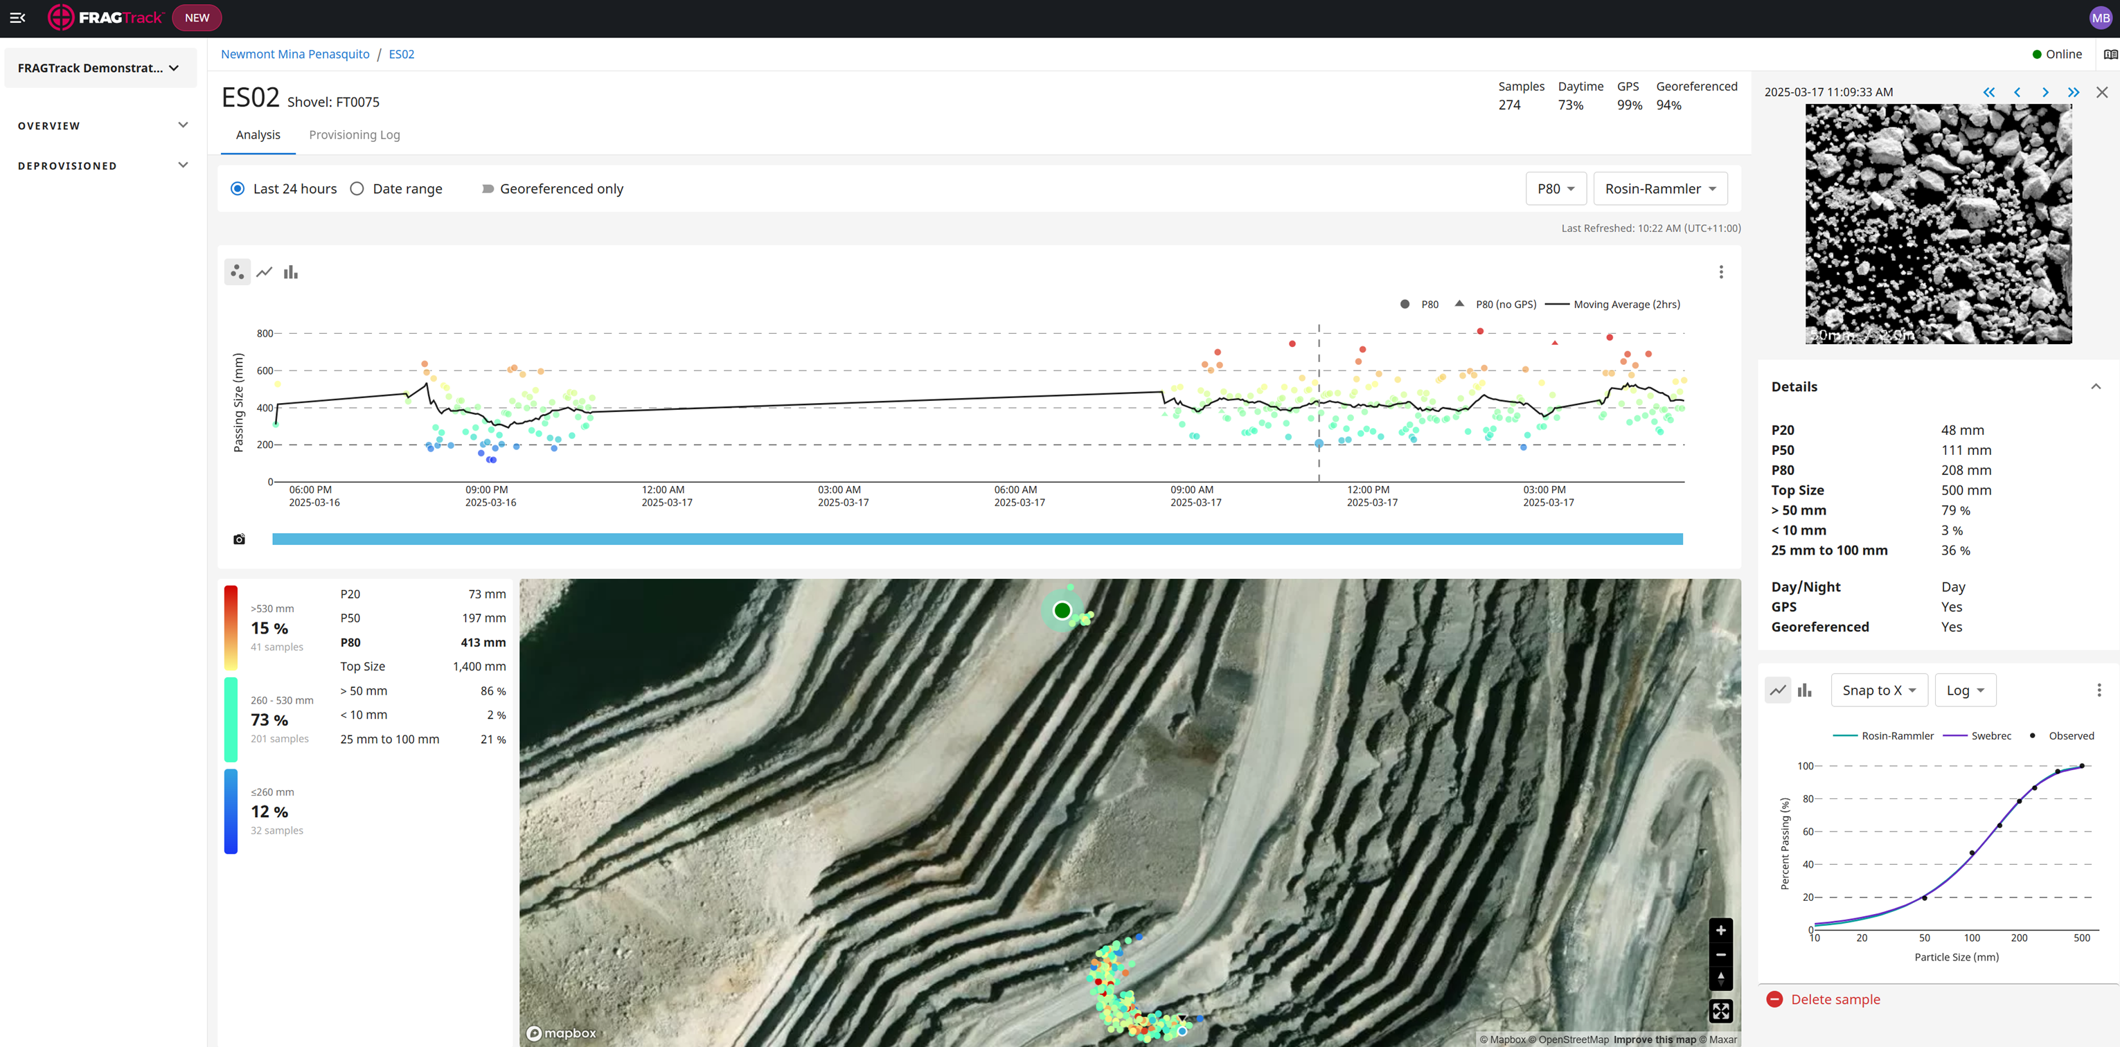
Task: Toggle P80 series in chart legend
Action: 1419,305
